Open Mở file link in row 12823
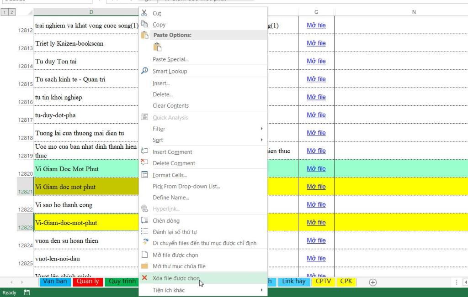Screen dimensions: 468x297 316,222
